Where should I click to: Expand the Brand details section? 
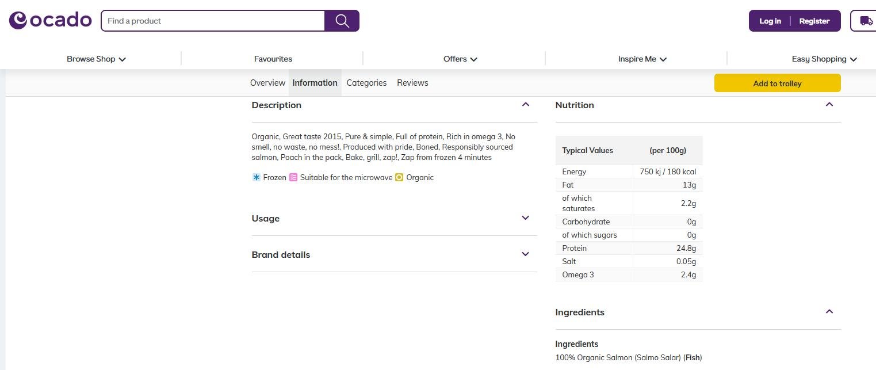pos(525,254)
